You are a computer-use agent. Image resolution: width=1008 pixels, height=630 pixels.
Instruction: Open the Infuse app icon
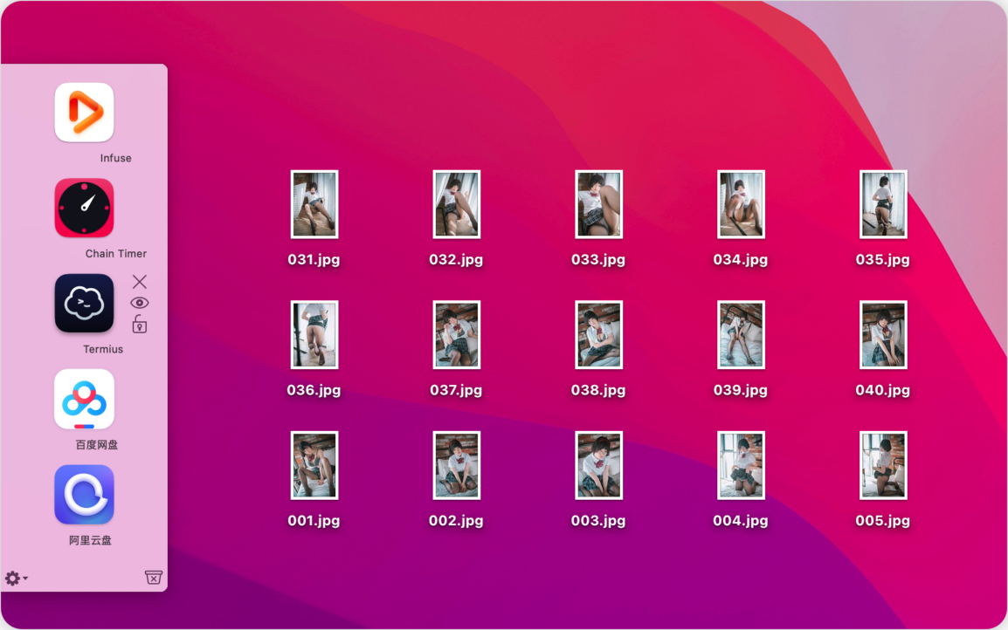click(x=84, y=113)
